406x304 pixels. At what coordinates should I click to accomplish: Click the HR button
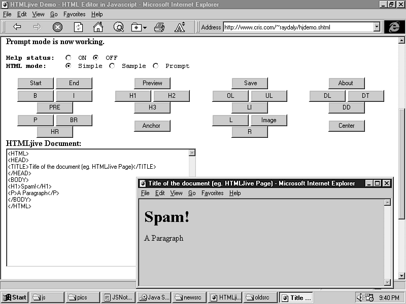pos(55,132)
